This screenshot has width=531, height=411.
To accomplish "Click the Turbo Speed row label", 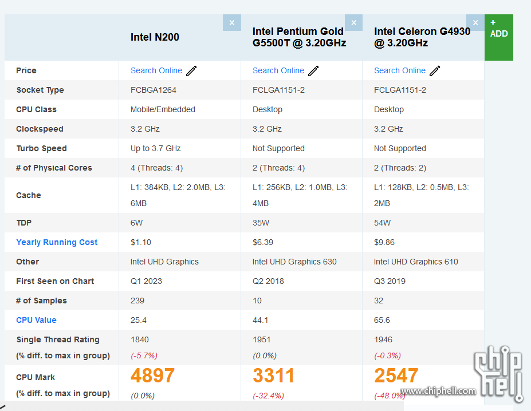I will click(42, 148).
